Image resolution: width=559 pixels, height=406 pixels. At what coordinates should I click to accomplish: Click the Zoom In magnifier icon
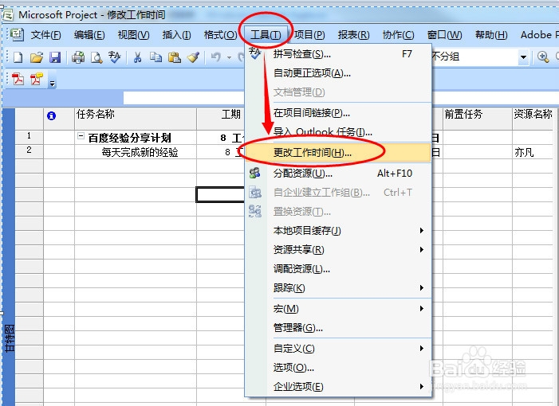(x=543, y=57)
